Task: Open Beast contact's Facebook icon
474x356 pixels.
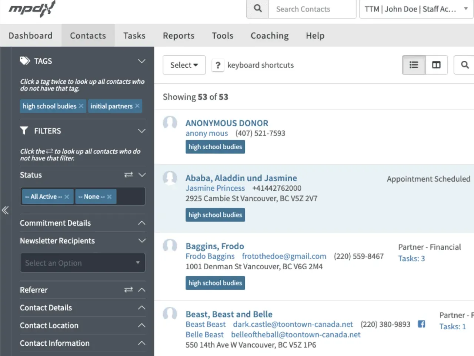Action: coord(421,324)
